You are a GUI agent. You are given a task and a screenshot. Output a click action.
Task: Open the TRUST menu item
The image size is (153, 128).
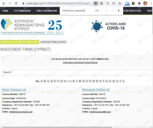(149, 11)
